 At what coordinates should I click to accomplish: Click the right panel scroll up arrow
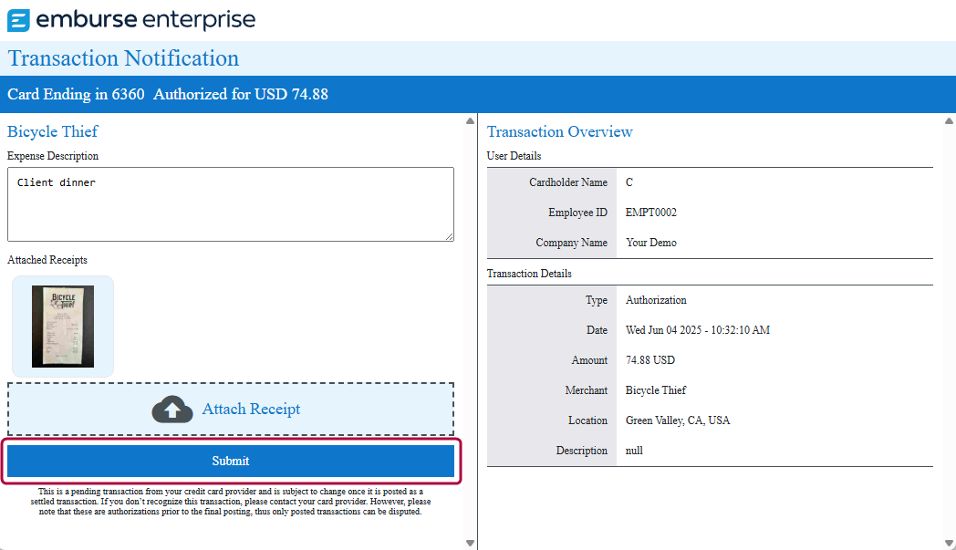tap(950, 120)
